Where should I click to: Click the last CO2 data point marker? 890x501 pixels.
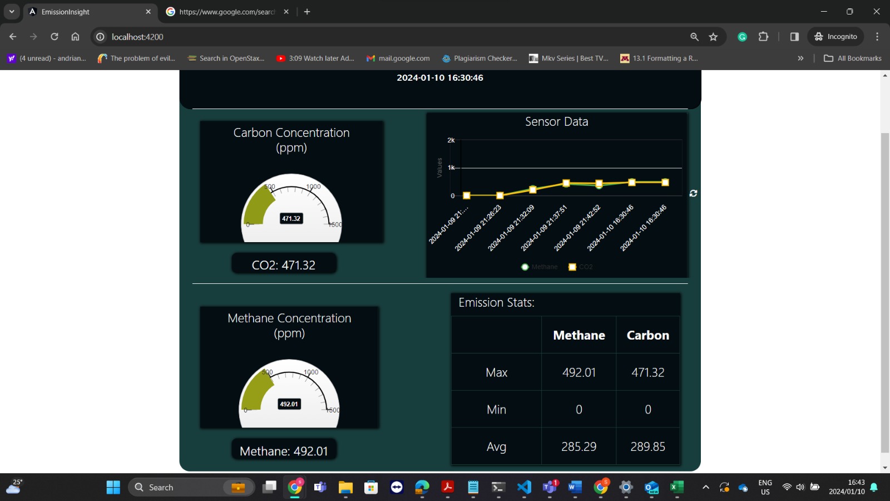click(x=665, y=183)
